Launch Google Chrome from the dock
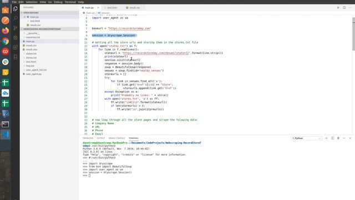 click(x=6, y=41)
